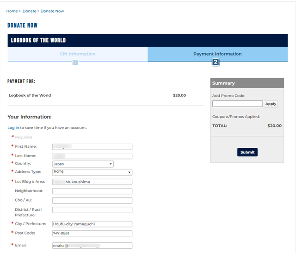This screenshot has height=253, width=296.
Task: Follow the Log in link
Action: tap(13, 128)
